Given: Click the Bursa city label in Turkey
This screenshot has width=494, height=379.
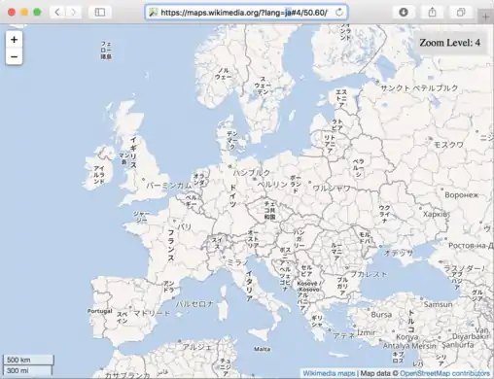Looking at the screenshot, I should click(x=381, y=315).
